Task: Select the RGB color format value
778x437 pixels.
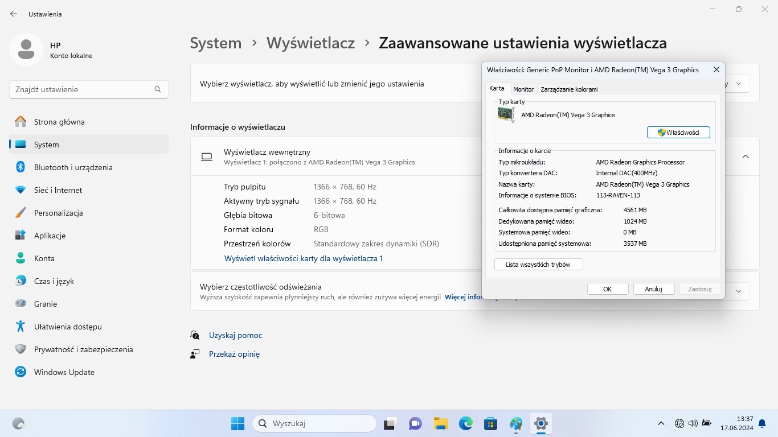Action: (321, 229)
